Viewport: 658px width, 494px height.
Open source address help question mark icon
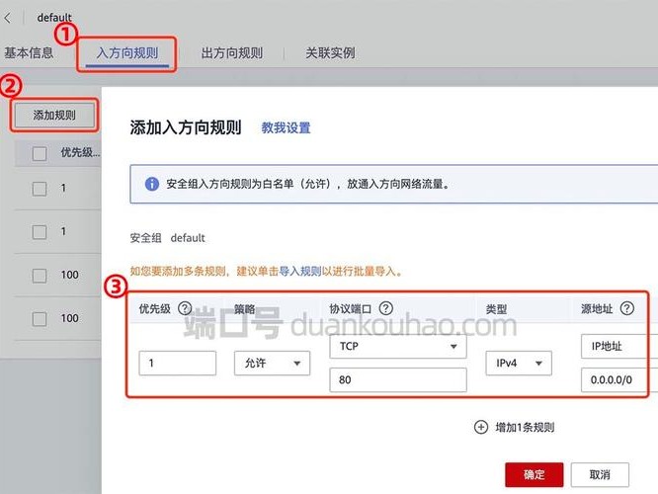pos(626,308)
